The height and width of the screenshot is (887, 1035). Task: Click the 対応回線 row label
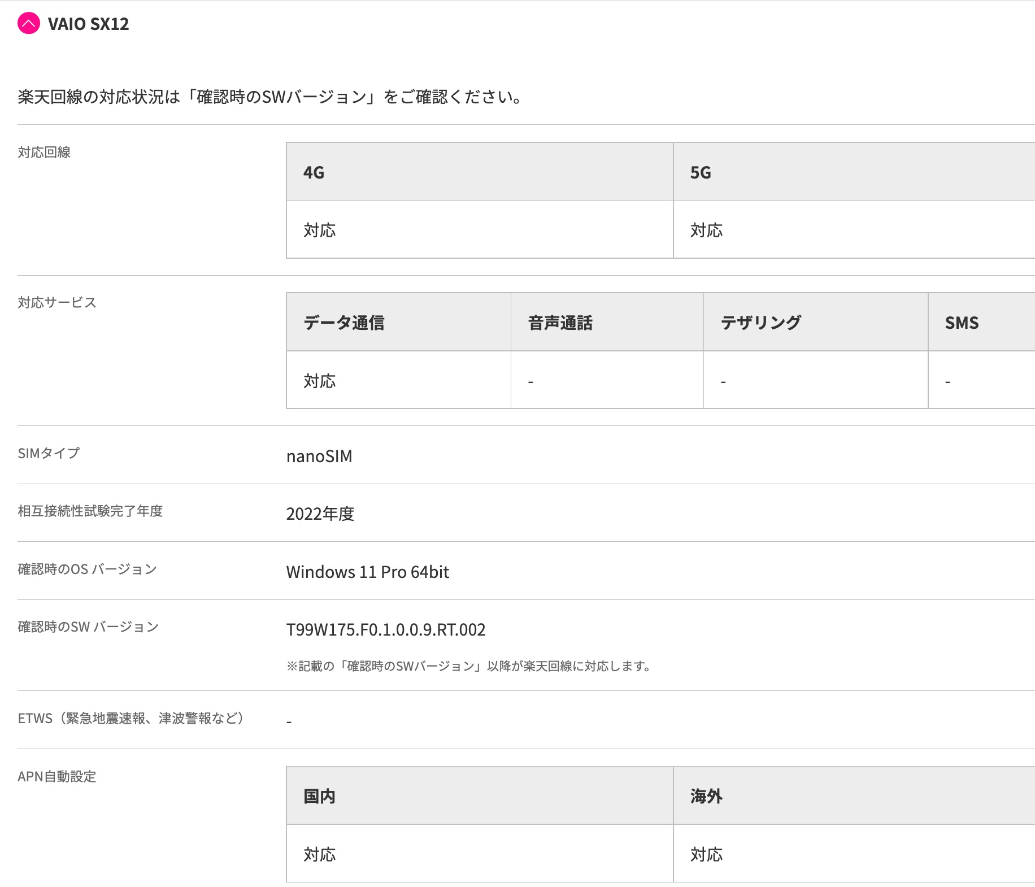click(x=44, y=152)
